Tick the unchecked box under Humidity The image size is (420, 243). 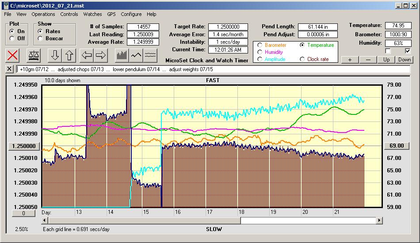[x=388, y=51]
